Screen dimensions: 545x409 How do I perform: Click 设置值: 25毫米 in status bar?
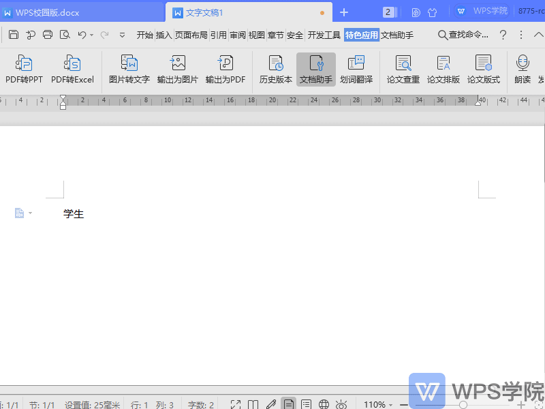(x=92, y=405)
